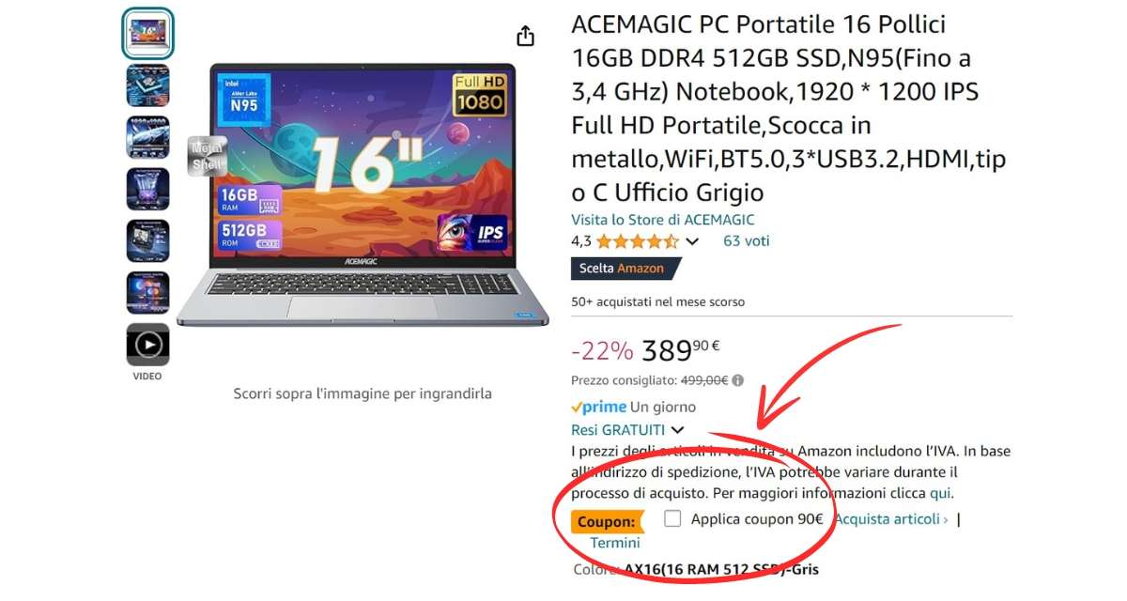
Task: Select the fourth product thumbnail
Action: coord(148,189)
